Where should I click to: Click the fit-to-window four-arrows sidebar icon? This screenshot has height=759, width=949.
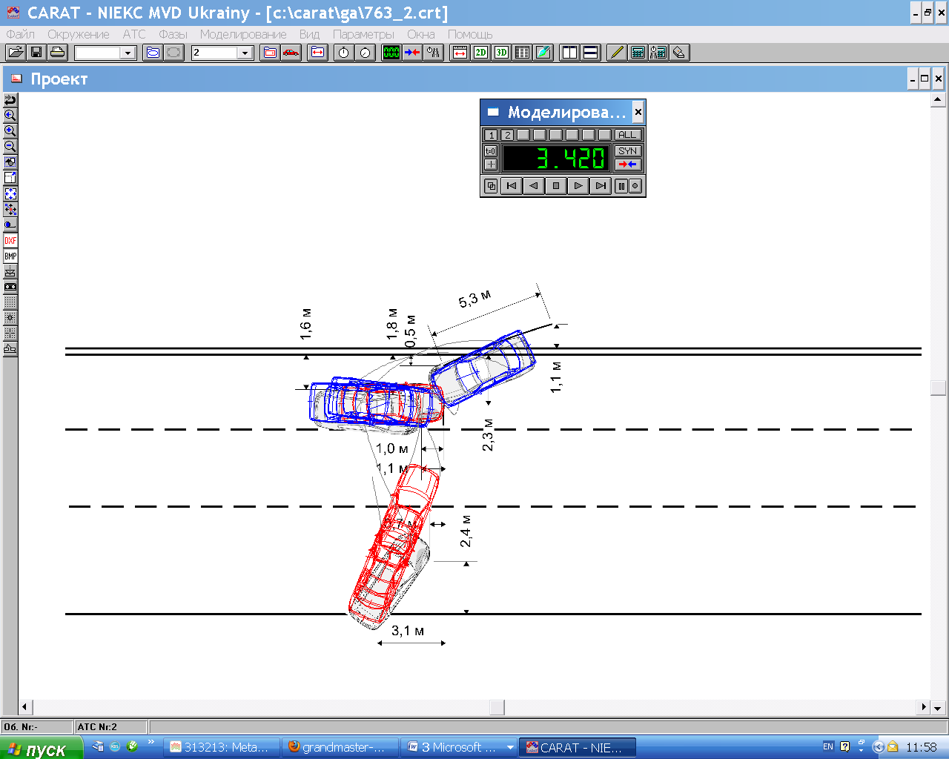point(10,193)
